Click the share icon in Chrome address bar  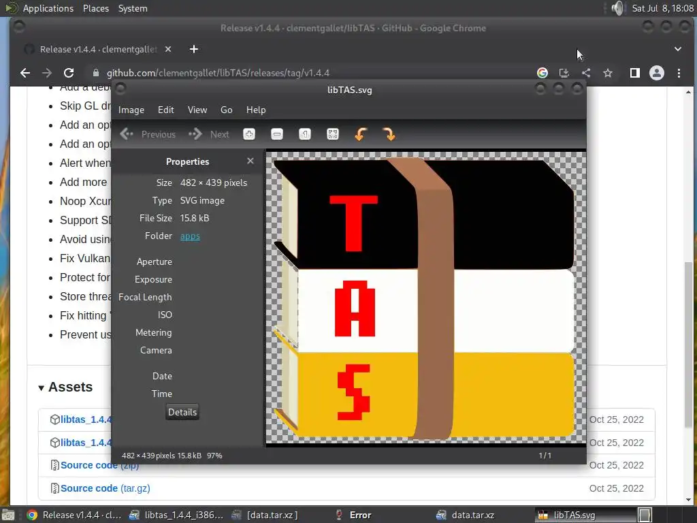(586, 73)
